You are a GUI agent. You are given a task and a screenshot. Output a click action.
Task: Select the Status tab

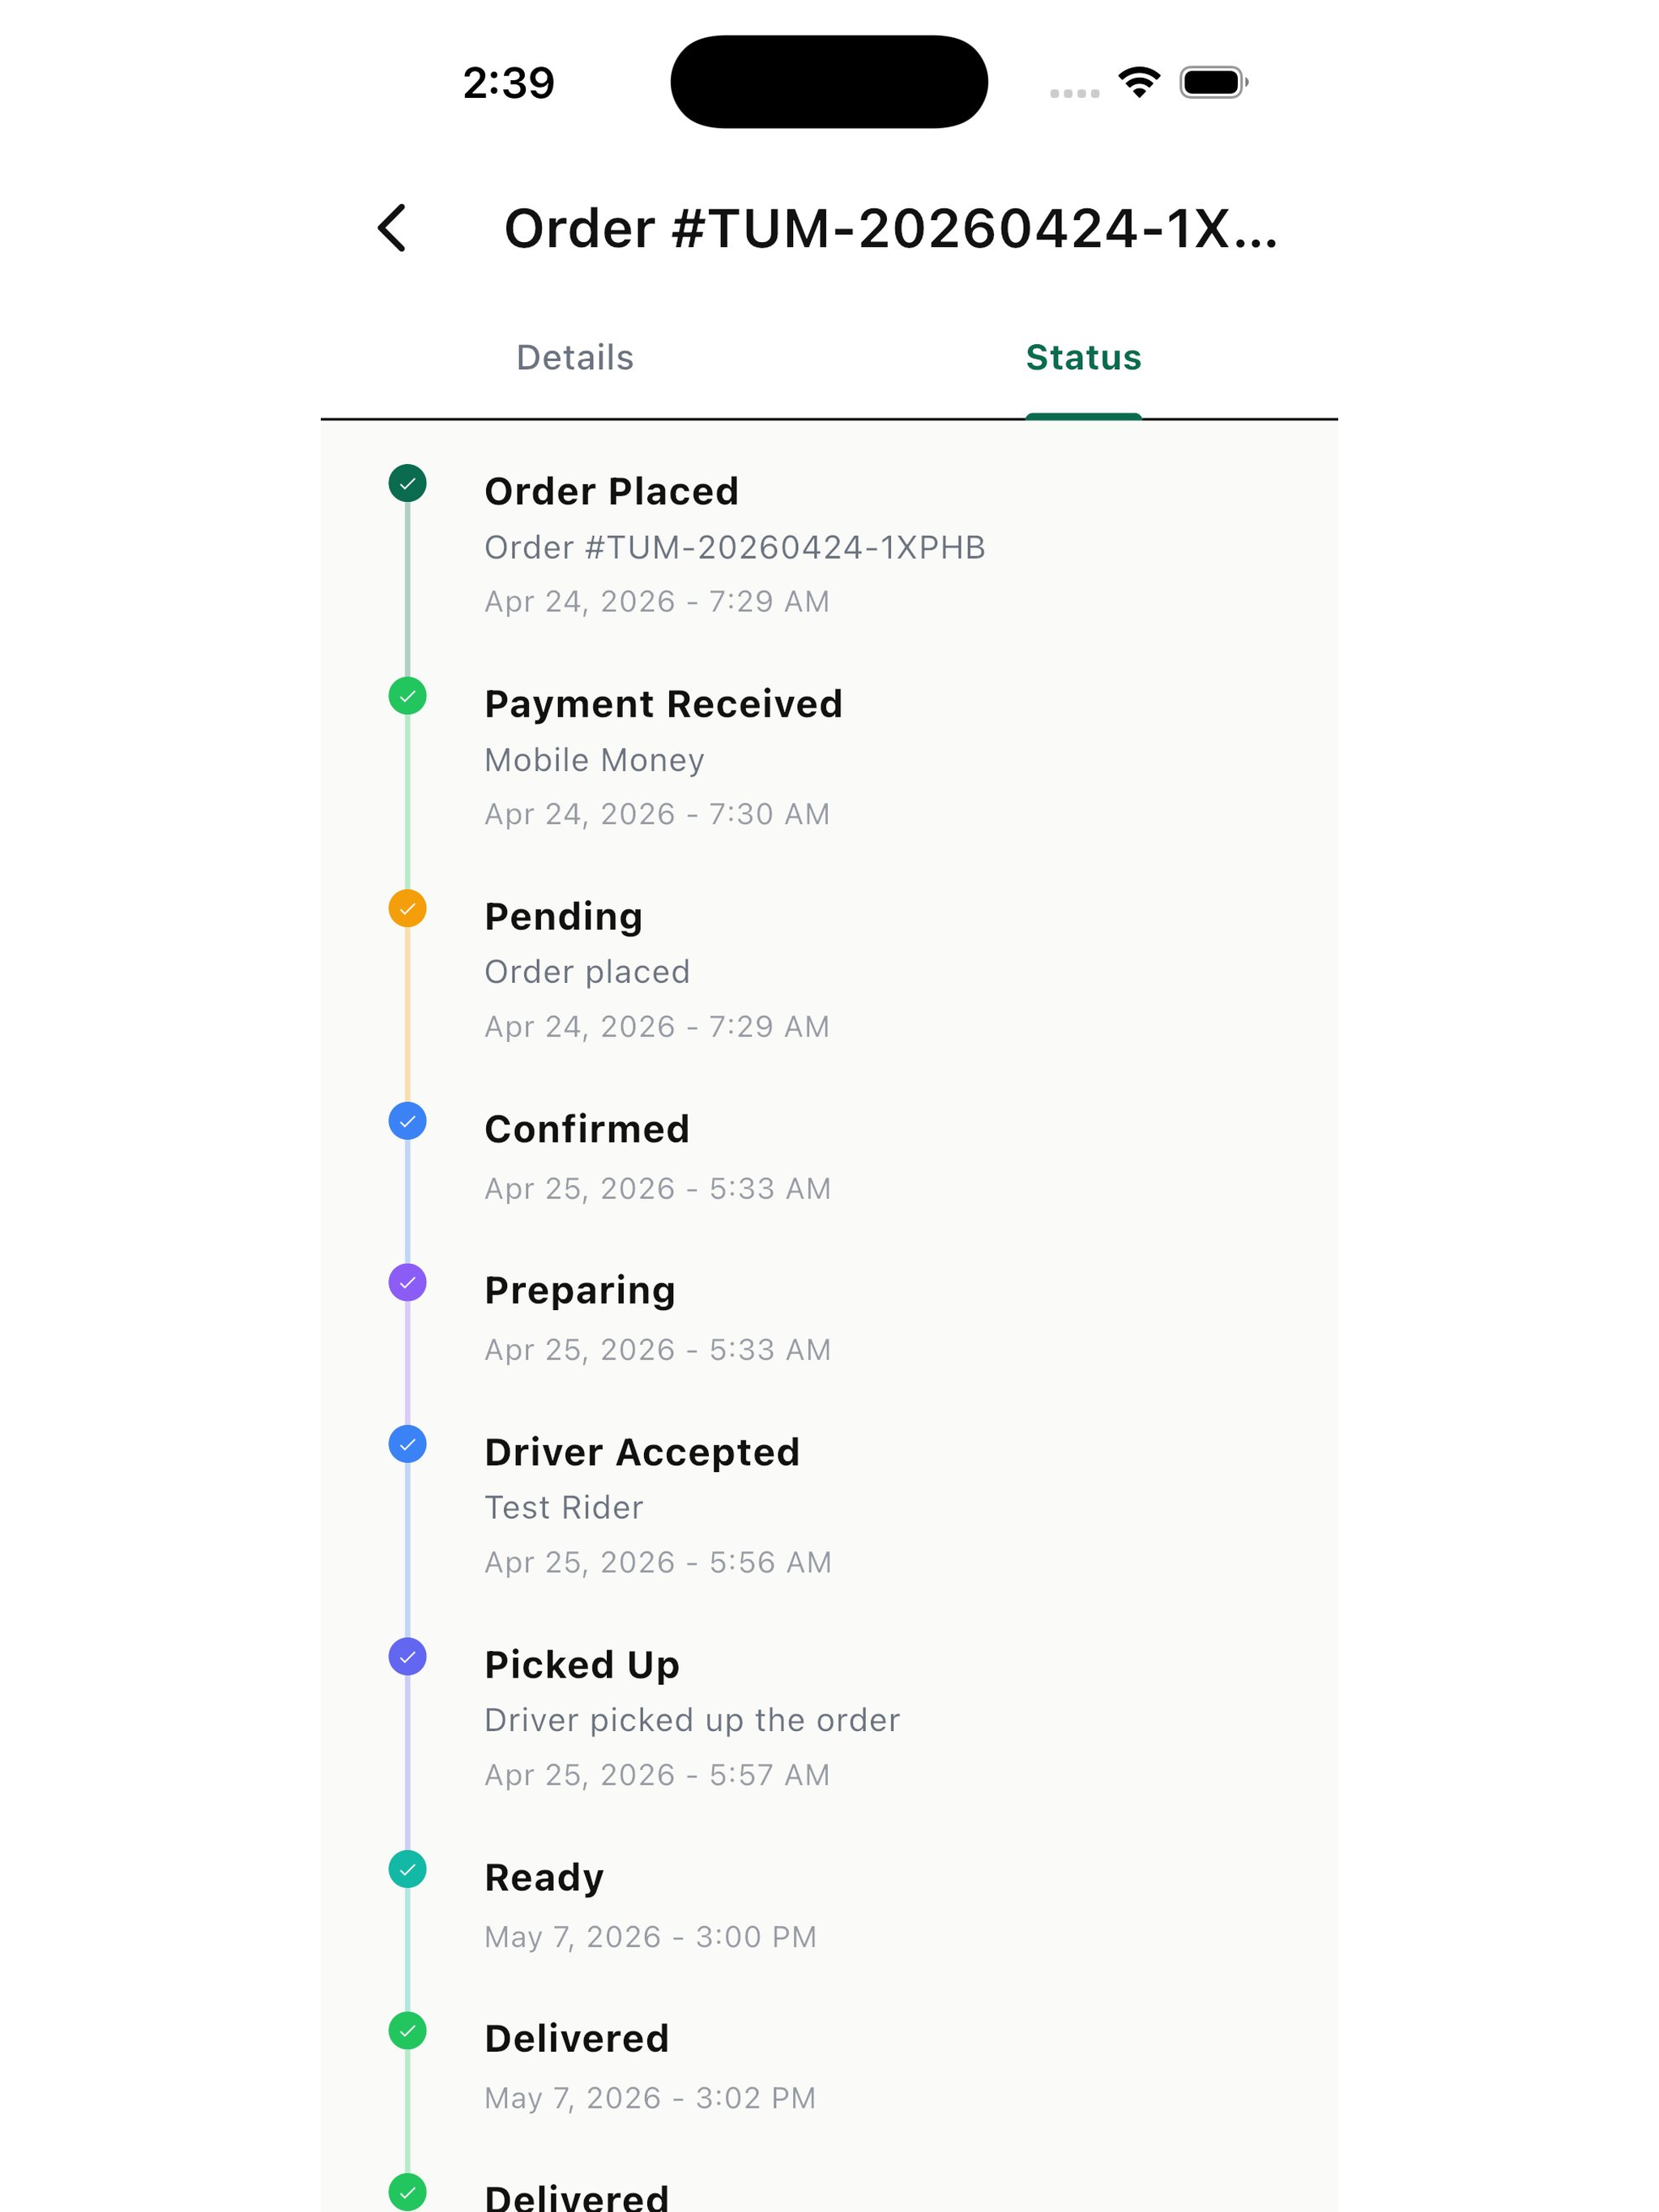1084,357
